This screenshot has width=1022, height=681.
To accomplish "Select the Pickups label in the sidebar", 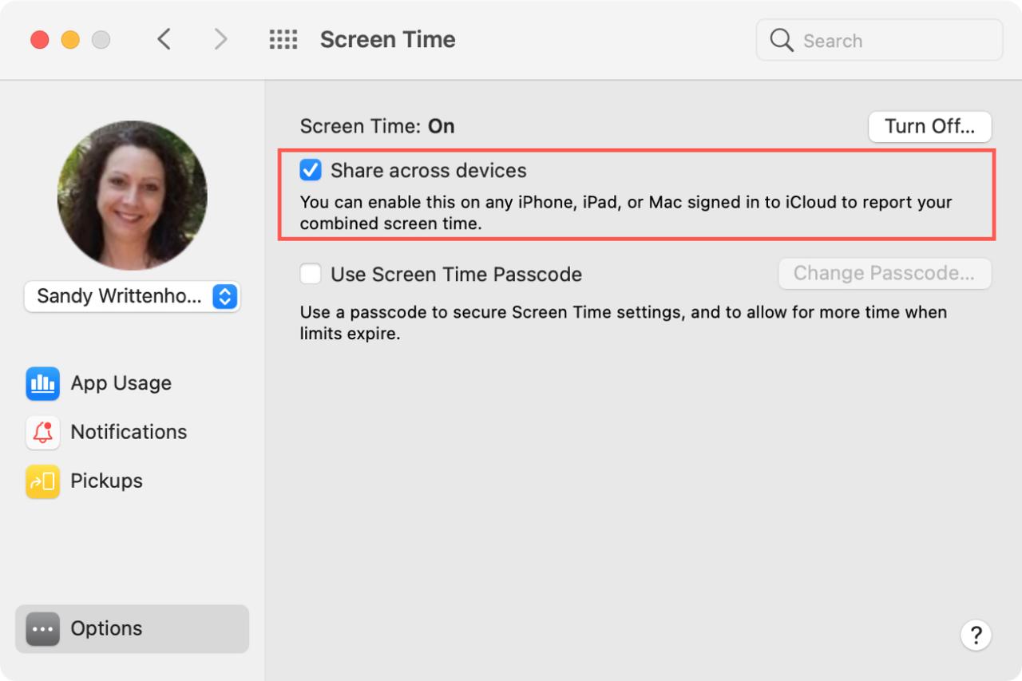I will point(106,481).
